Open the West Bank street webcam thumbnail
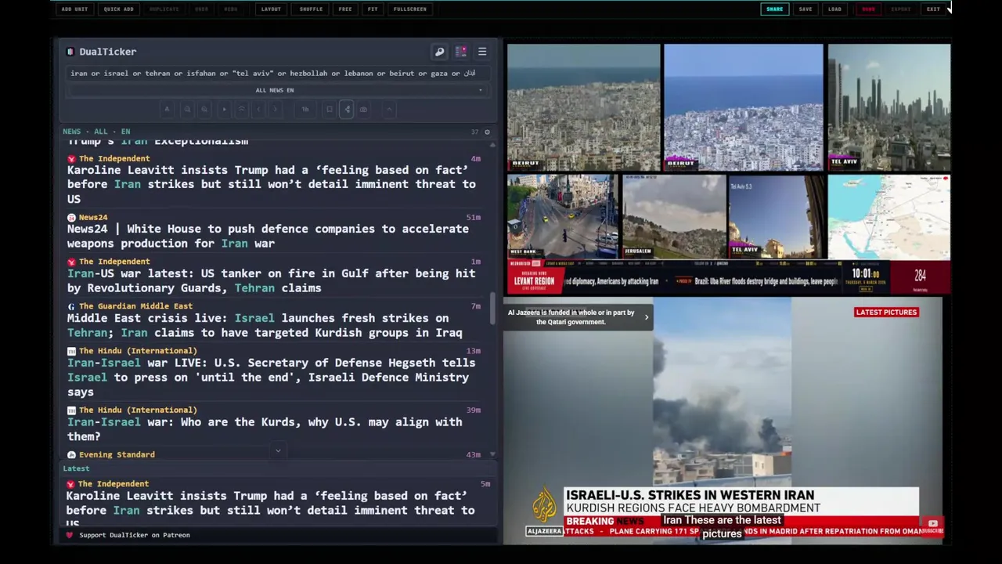Screen dimensions: 1002x564 (562, 216)
